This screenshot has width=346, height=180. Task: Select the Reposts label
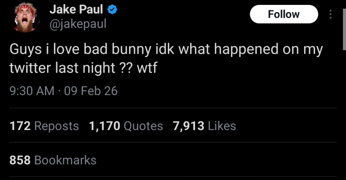pos(56,126)
